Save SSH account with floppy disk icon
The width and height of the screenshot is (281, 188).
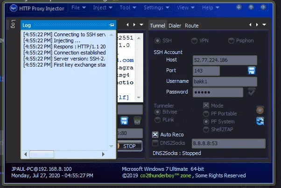click(252, 71)
